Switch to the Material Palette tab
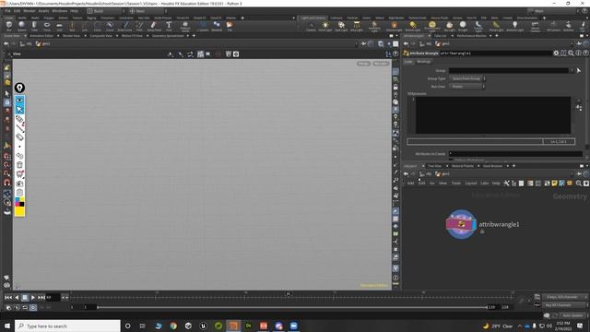This screenshot has height=332, width=590. click(x=463, y=166)
